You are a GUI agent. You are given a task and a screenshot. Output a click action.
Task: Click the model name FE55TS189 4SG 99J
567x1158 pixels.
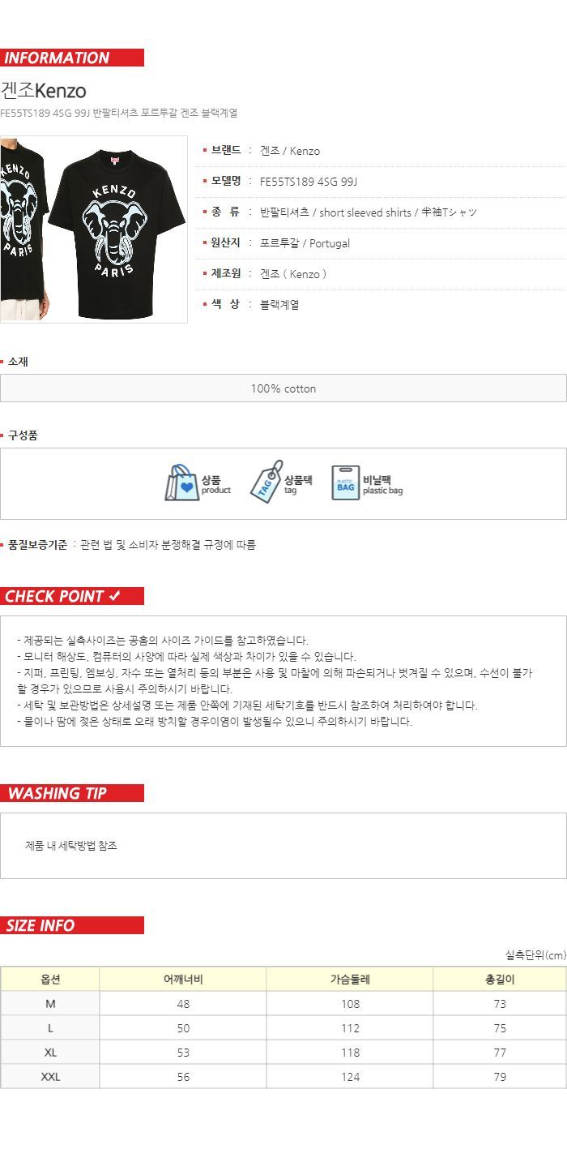pyautogui.click(x=309, y=182)
